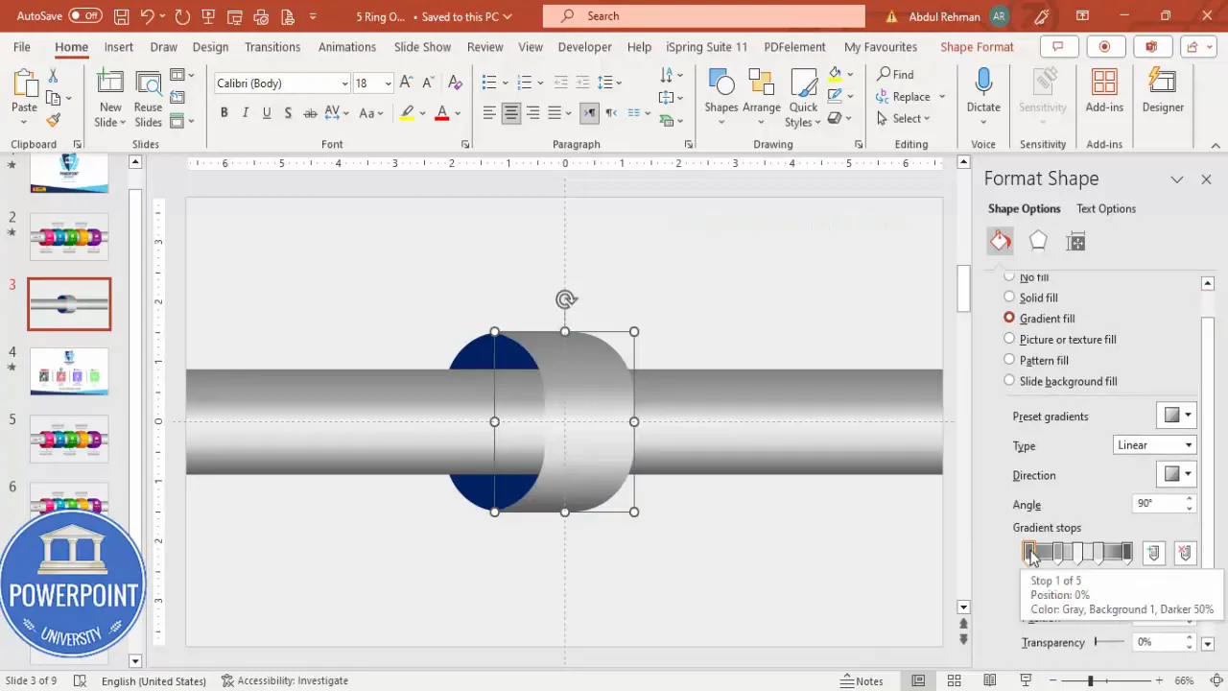
Task: Center align the text
Action: (x=511, y=113)
